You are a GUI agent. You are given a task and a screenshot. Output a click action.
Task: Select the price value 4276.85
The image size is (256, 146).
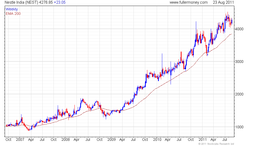pos(46,2)
